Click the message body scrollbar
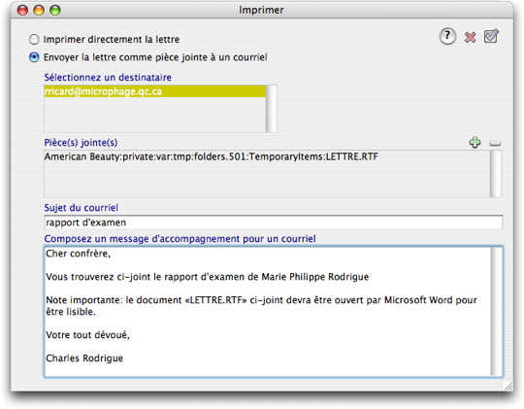524x409 pixels. [x=496, y=312]
